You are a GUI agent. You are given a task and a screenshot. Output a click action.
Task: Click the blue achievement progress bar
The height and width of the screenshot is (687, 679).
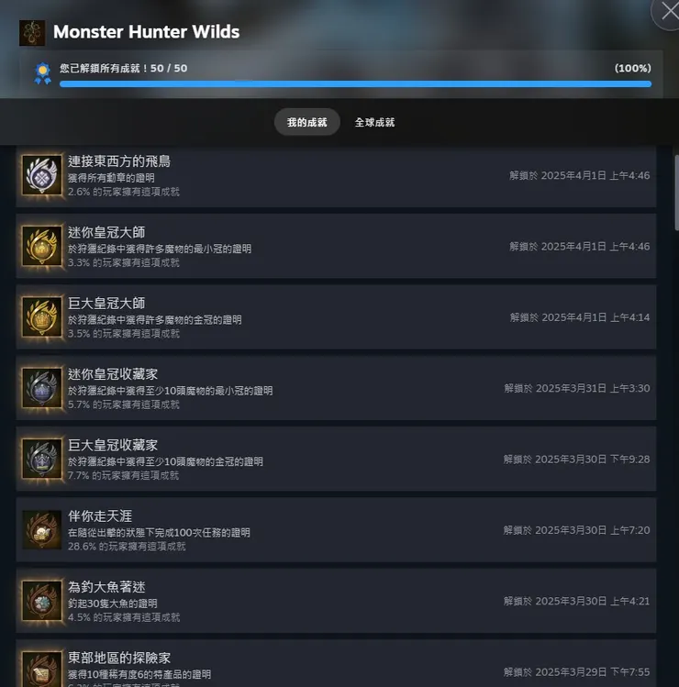355,84
